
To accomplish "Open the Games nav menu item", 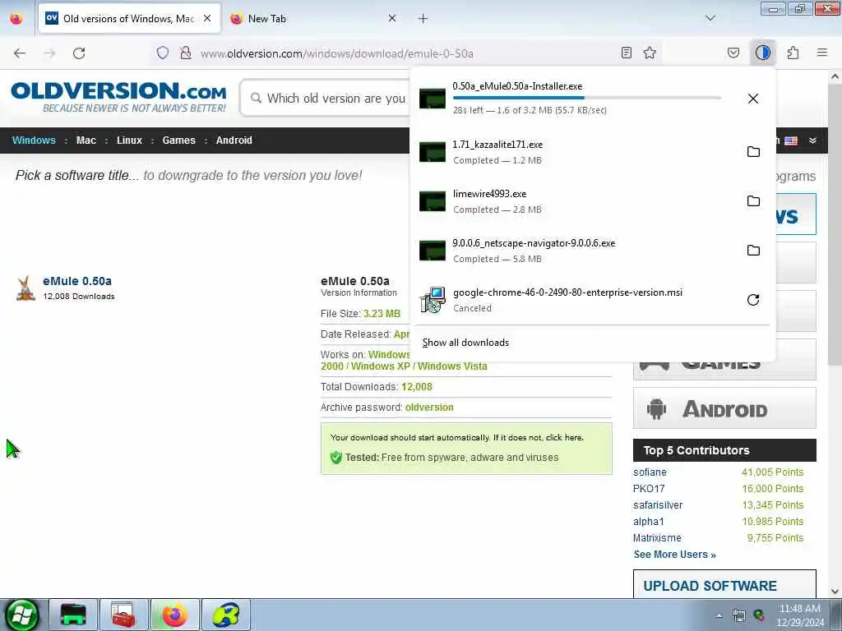I will pos(178,140).
